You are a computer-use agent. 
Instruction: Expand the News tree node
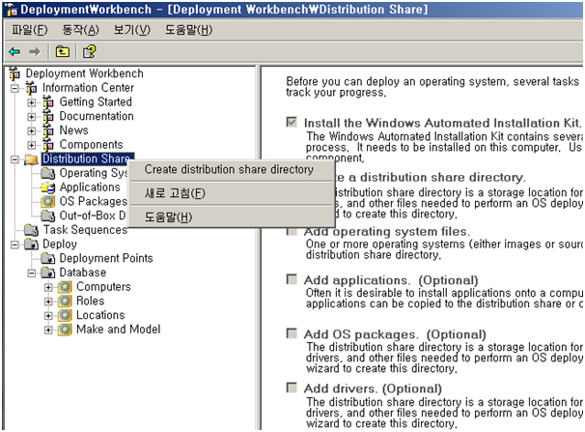tap(32, 131)
